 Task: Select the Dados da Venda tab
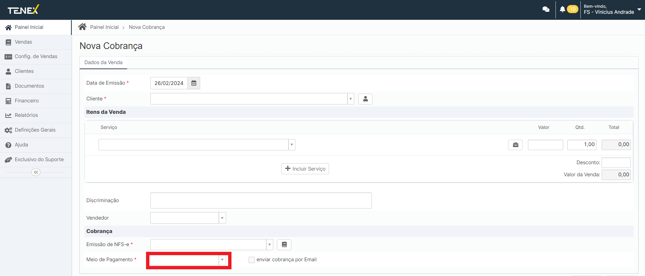pos(103,62)
